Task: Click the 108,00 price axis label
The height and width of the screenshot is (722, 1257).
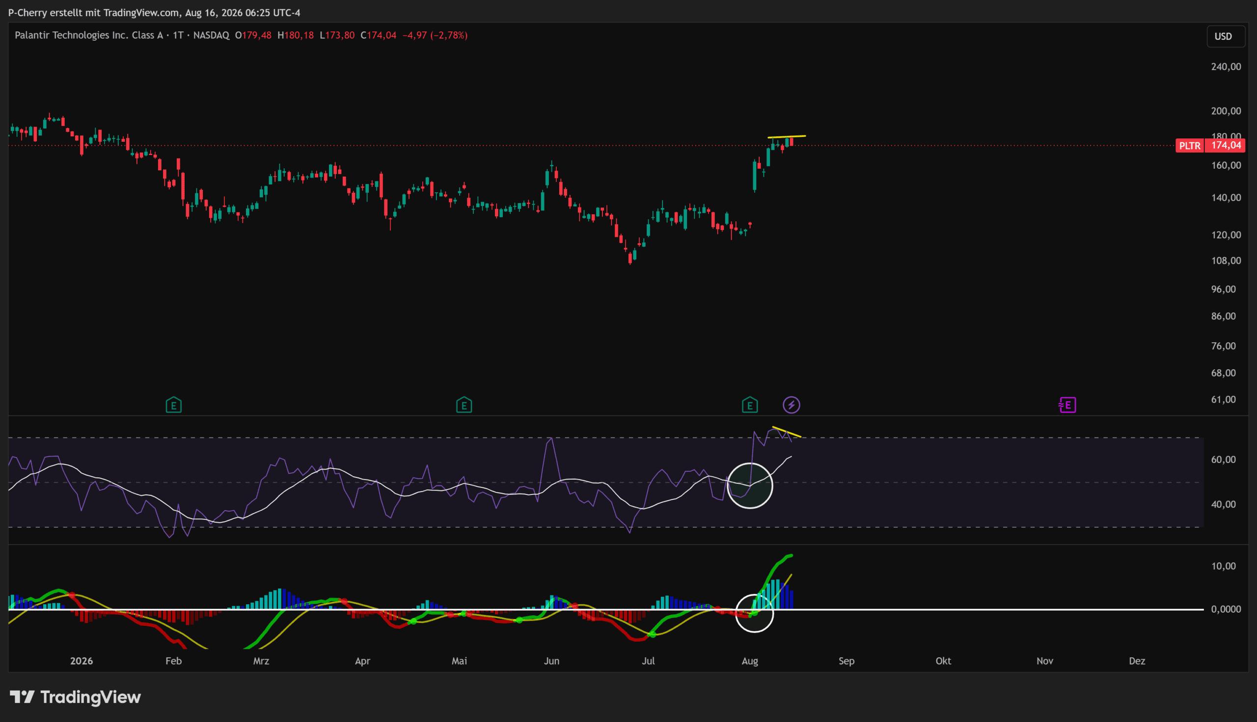Action: (x=1226, y=260)
